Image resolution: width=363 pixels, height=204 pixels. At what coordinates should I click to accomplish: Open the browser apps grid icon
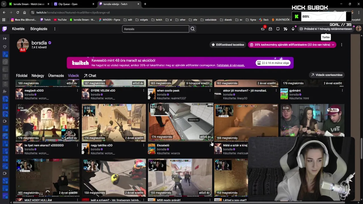coord(4,20)
